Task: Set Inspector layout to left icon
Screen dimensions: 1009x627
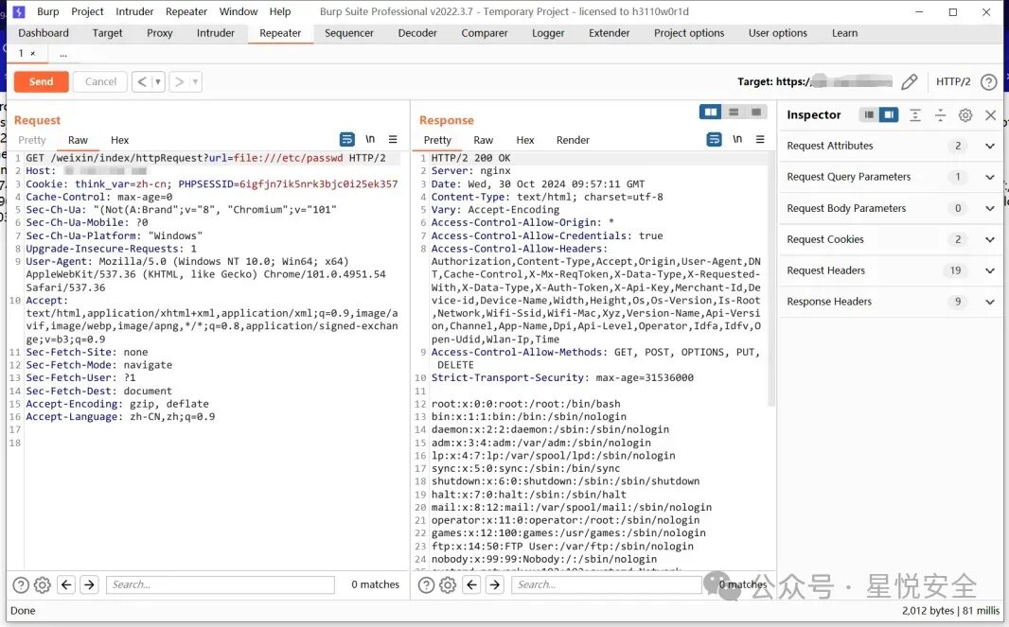Action: [x=869, y=114]
